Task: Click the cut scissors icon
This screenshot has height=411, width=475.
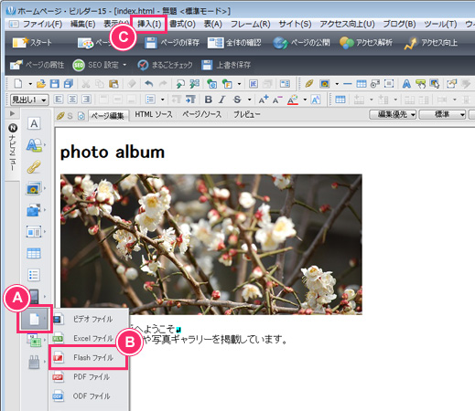Action: [x=86, y=84]
